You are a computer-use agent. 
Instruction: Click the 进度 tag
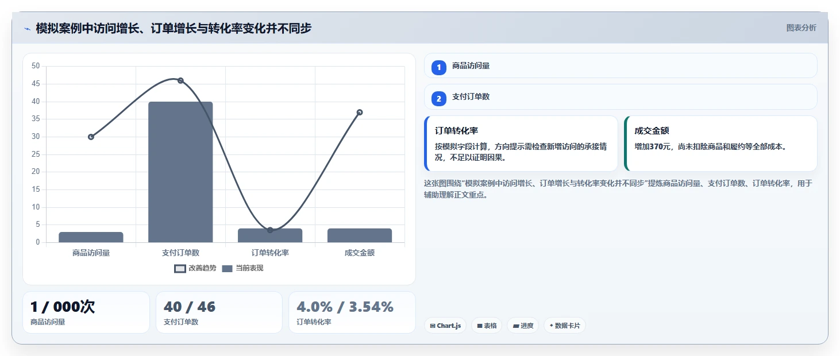(x=523, y=326)
